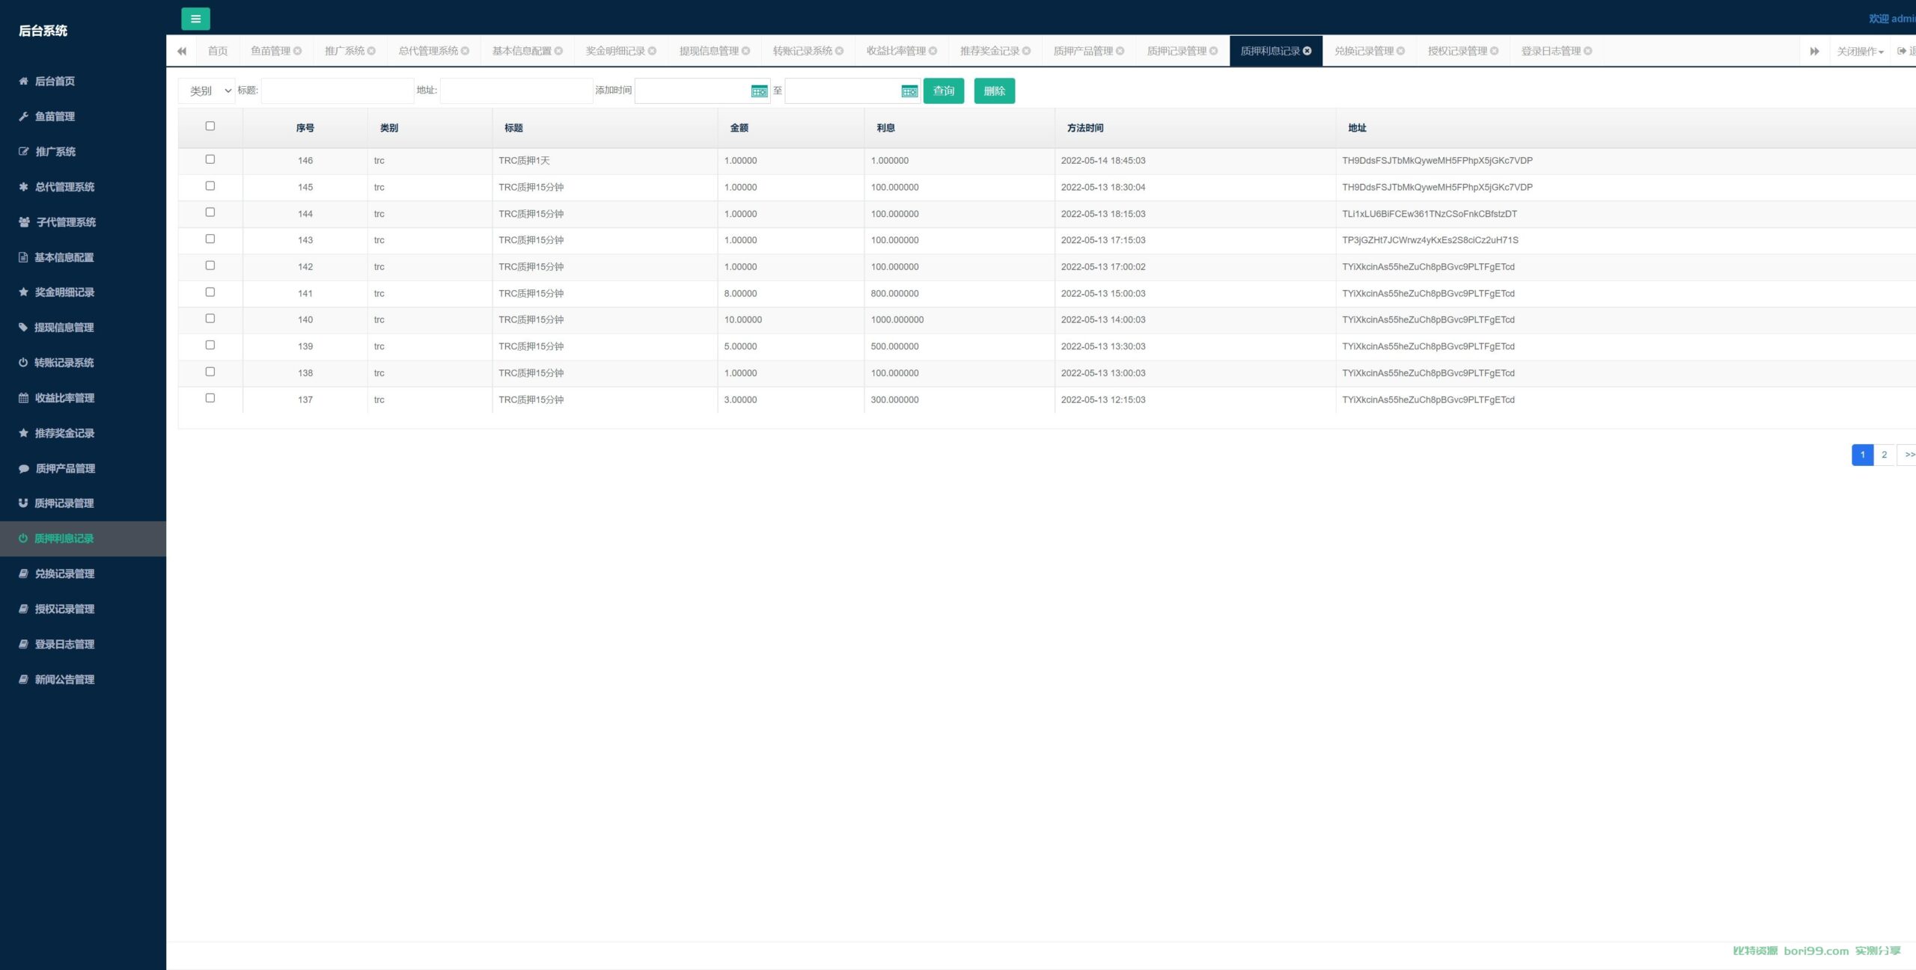Close the 登录日志管理 tab via its x icon

[x=1588, y=51]
